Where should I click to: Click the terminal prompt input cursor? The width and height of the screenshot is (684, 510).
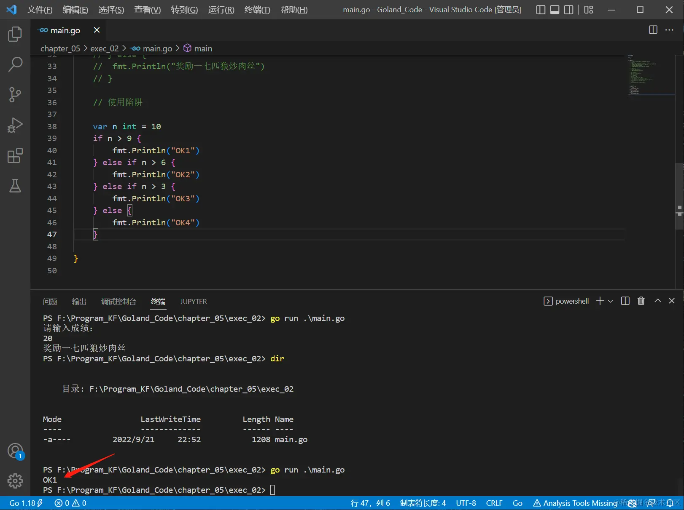[273, 490]
